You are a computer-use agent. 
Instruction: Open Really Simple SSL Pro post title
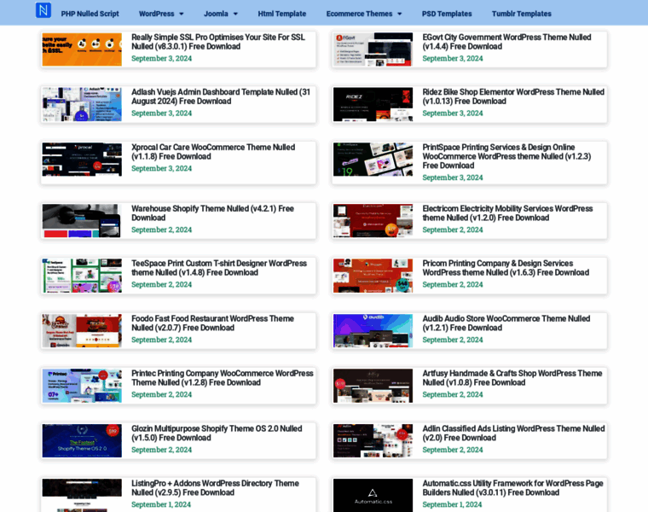pyautogui.click(x=218, y=42)
